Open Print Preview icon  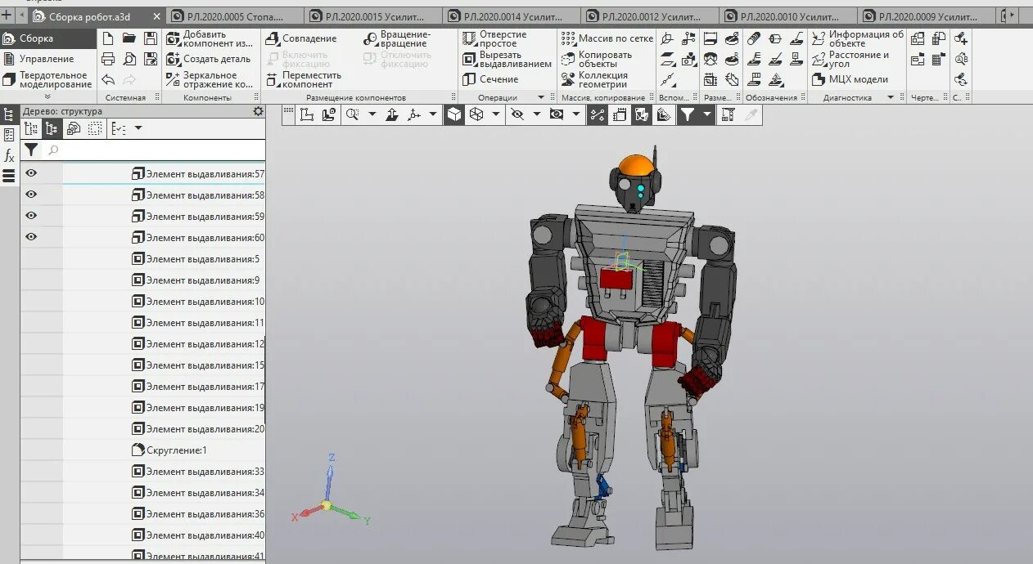coord(129,59)
